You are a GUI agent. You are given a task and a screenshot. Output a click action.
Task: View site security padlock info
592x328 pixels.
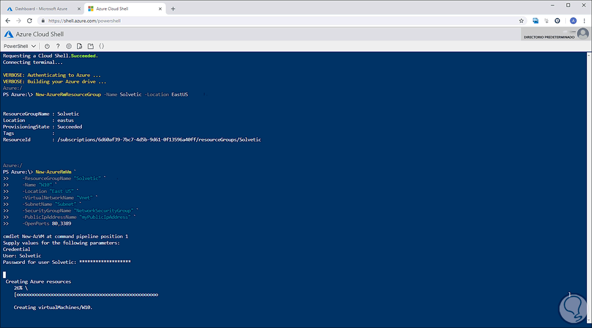[43, 21]
